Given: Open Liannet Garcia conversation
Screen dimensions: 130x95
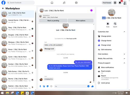Looking at the screenshot, I should [17, 21].
